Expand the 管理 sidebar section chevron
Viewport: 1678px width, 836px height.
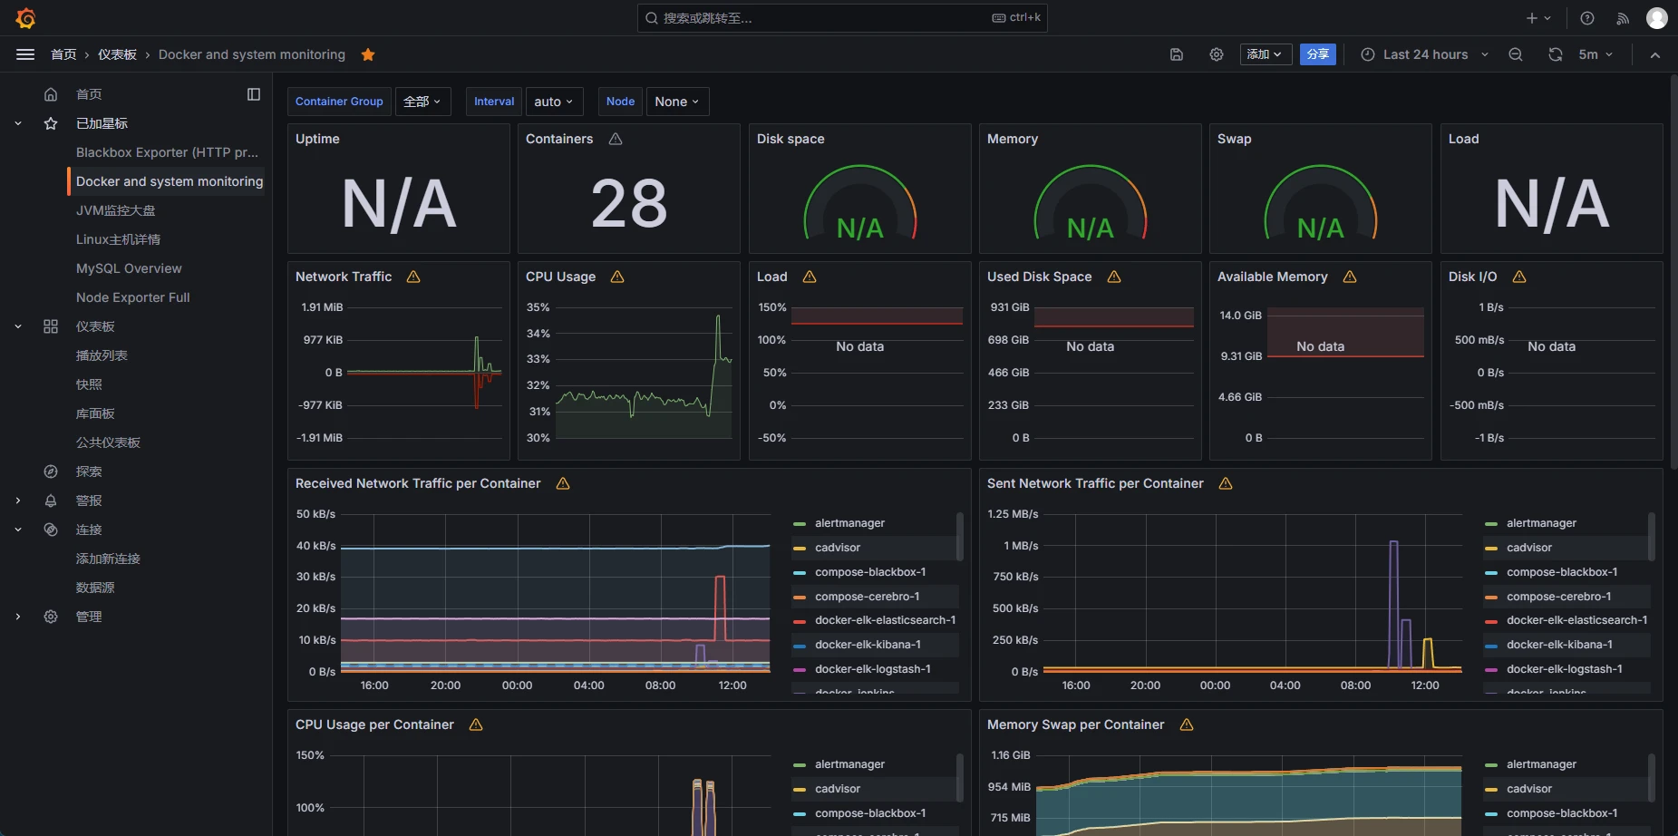click(18, 617)
